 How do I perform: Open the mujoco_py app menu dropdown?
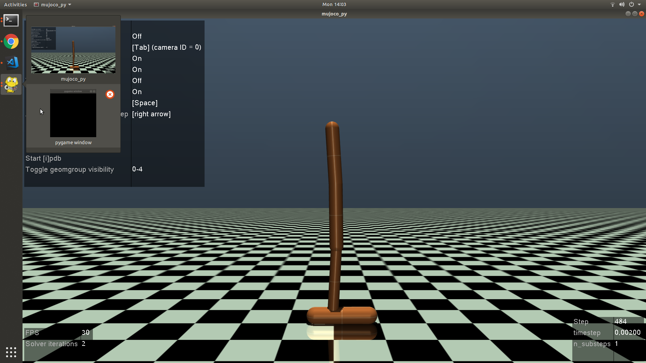point(53,4)
